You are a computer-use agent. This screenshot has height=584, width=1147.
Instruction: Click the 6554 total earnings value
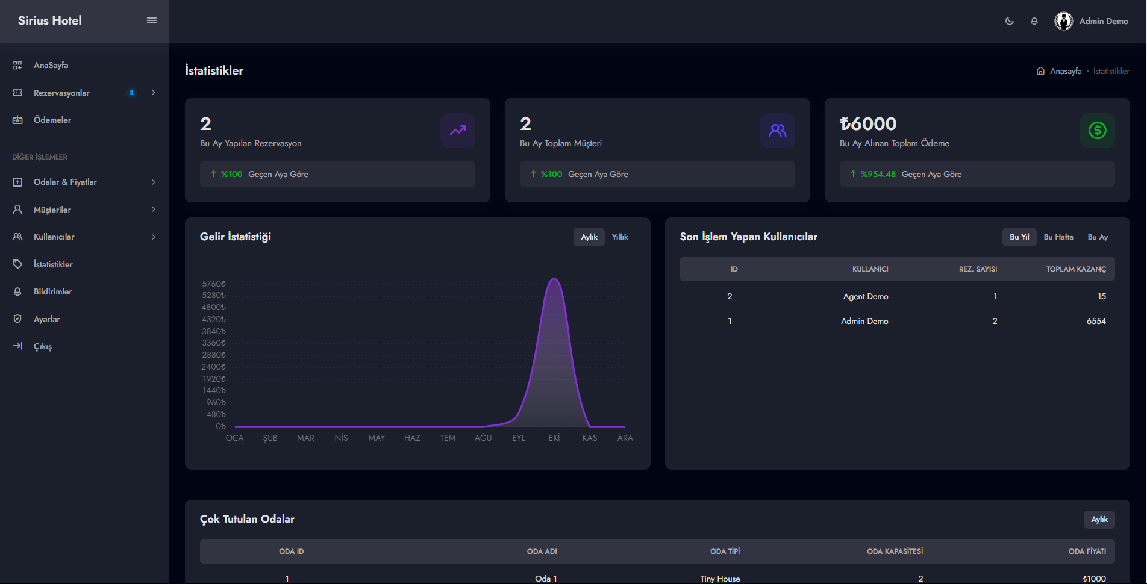(x=1096, y=321)
